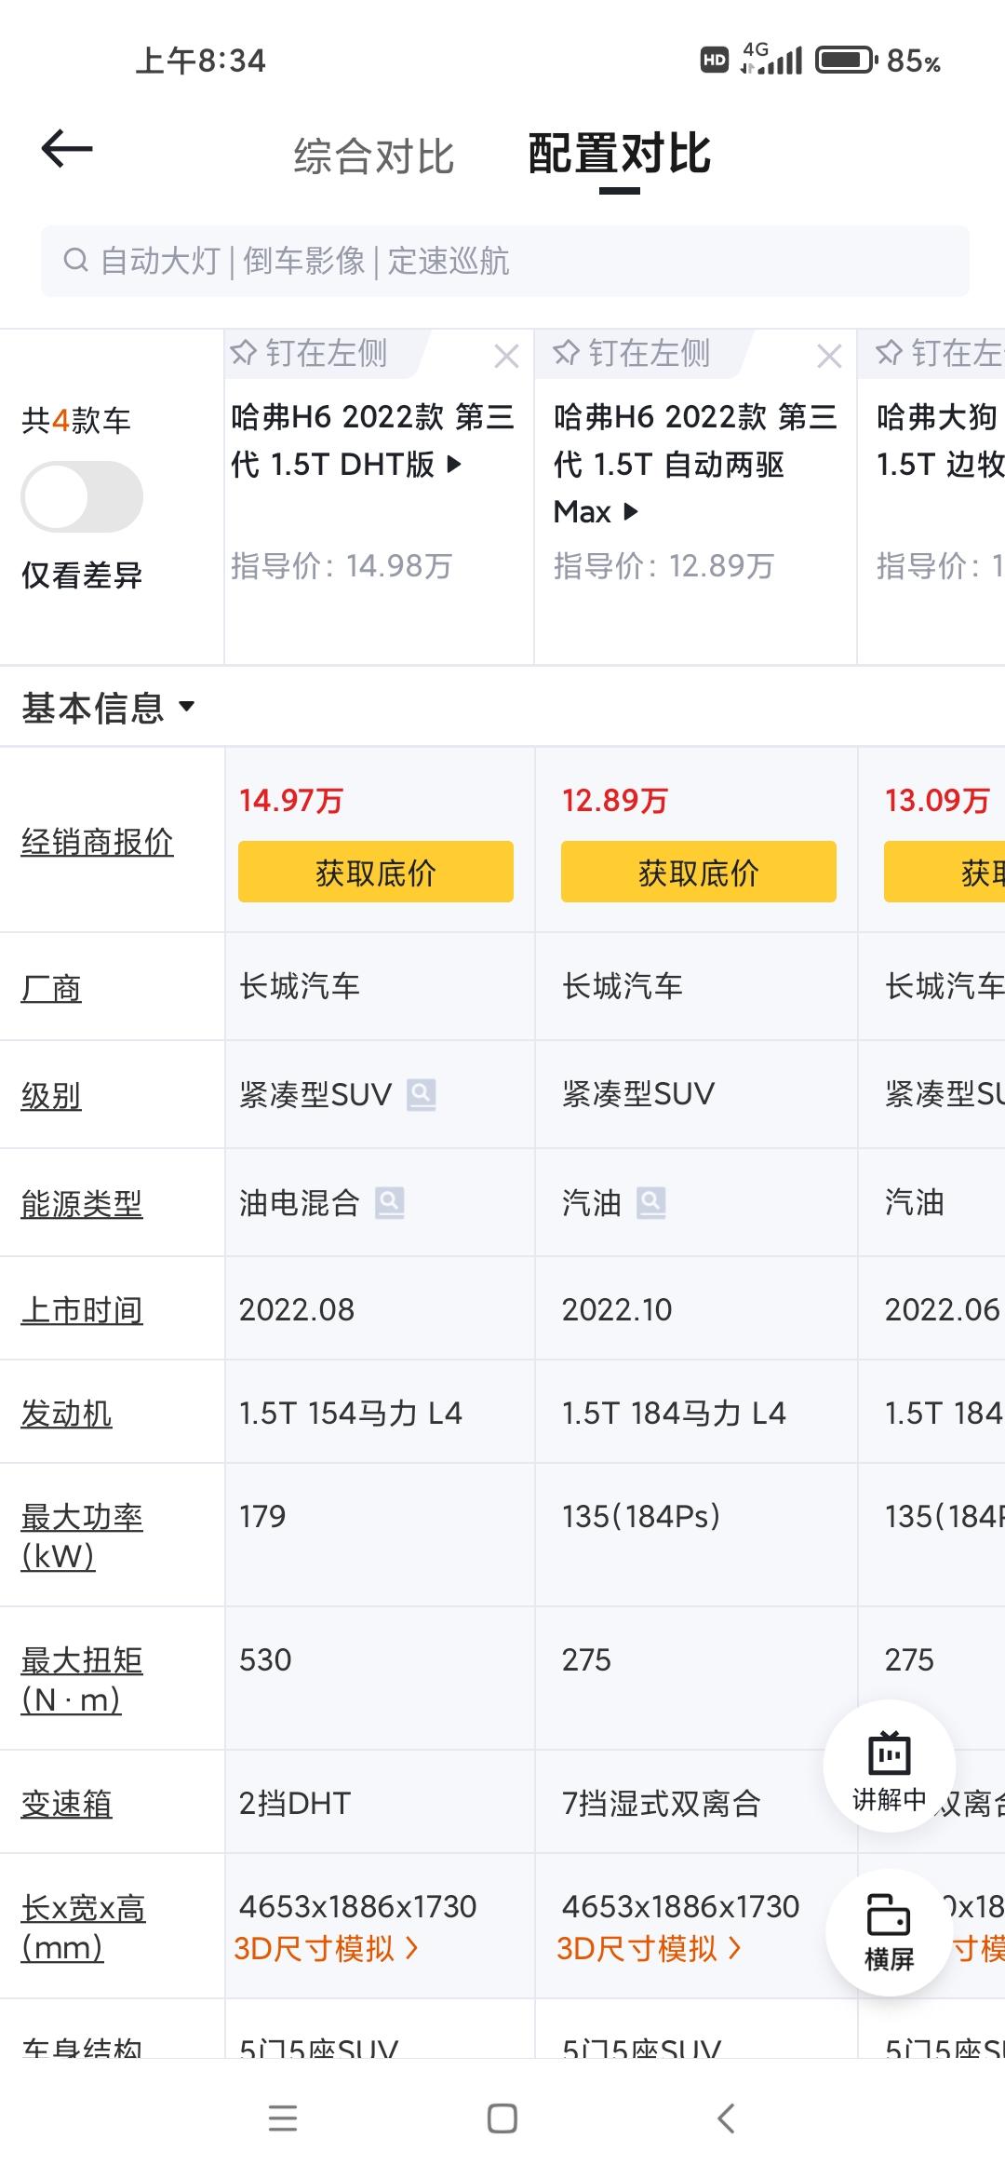Open the 最大扭矩(N·m) term link
This screenshot has height=2179, width=1005.
(x=82, y=1680)
